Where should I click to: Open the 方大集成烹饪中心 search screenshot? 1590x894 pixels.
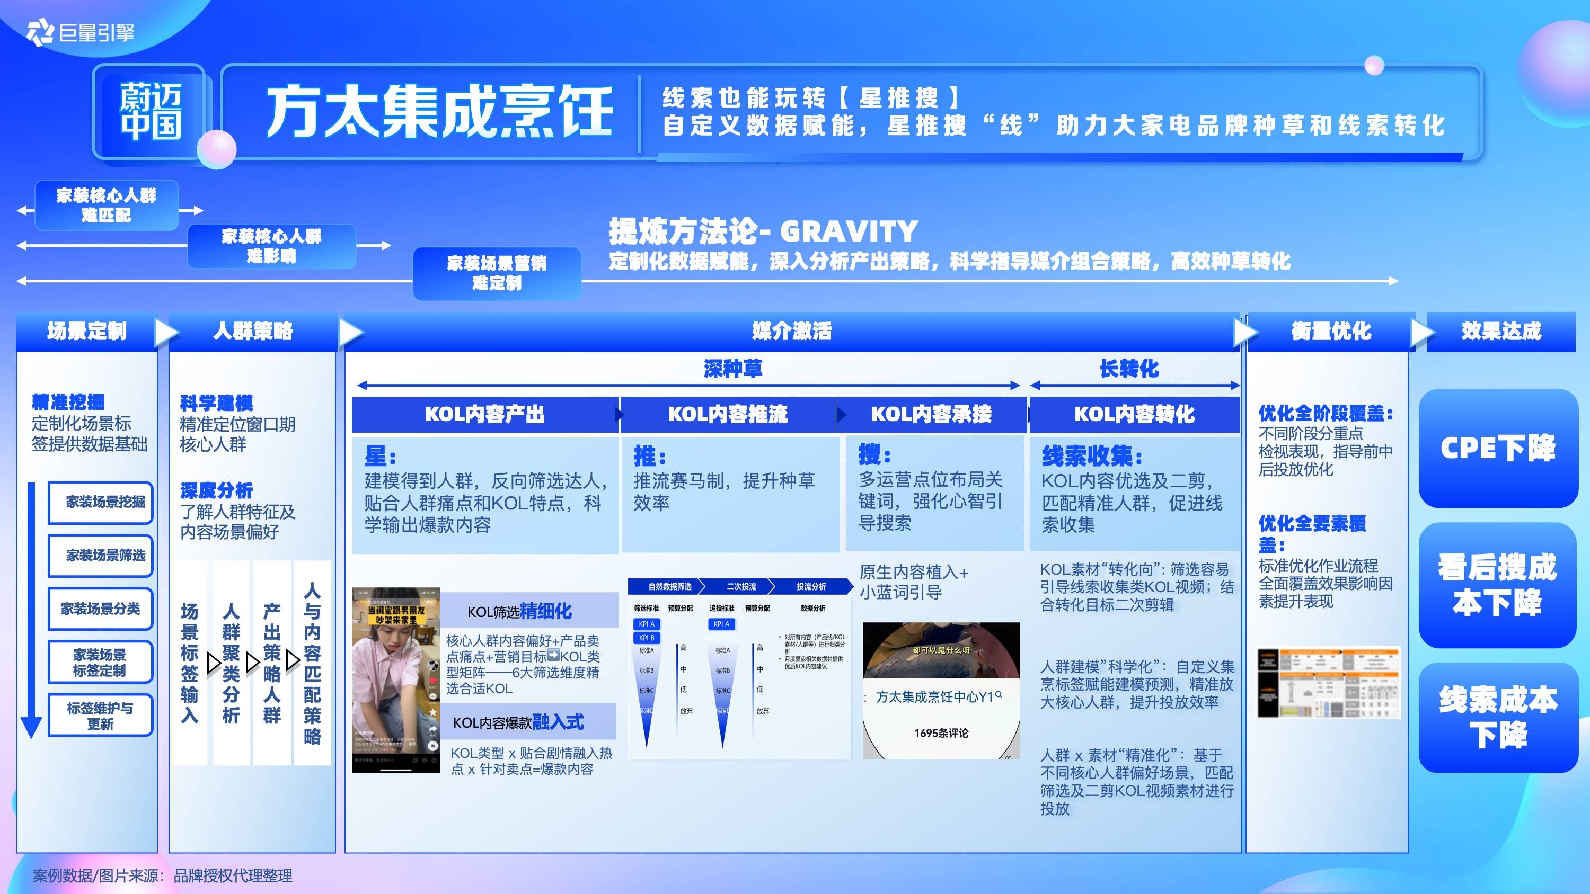pos(941,691)
